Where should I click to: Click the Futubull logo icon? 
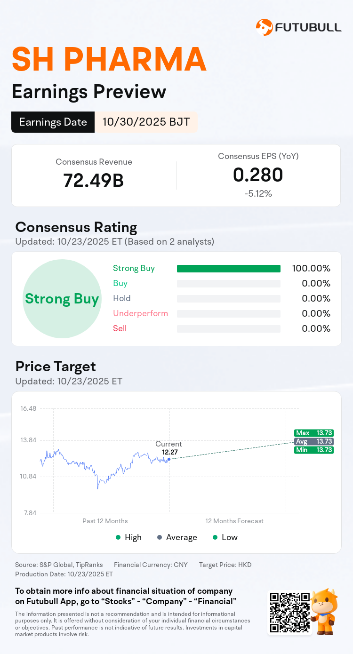[x=264, y=27]
